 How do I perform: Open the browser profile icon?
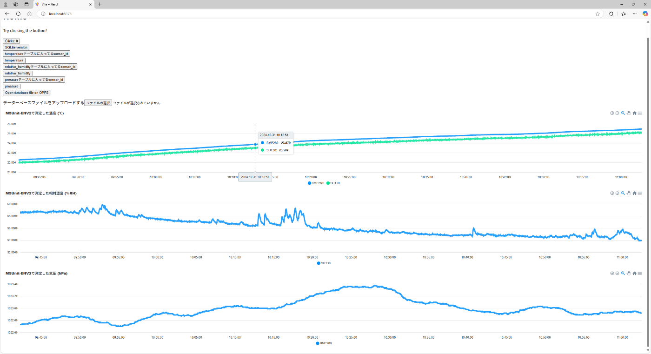pyautogui.click(x=6, y=4)
